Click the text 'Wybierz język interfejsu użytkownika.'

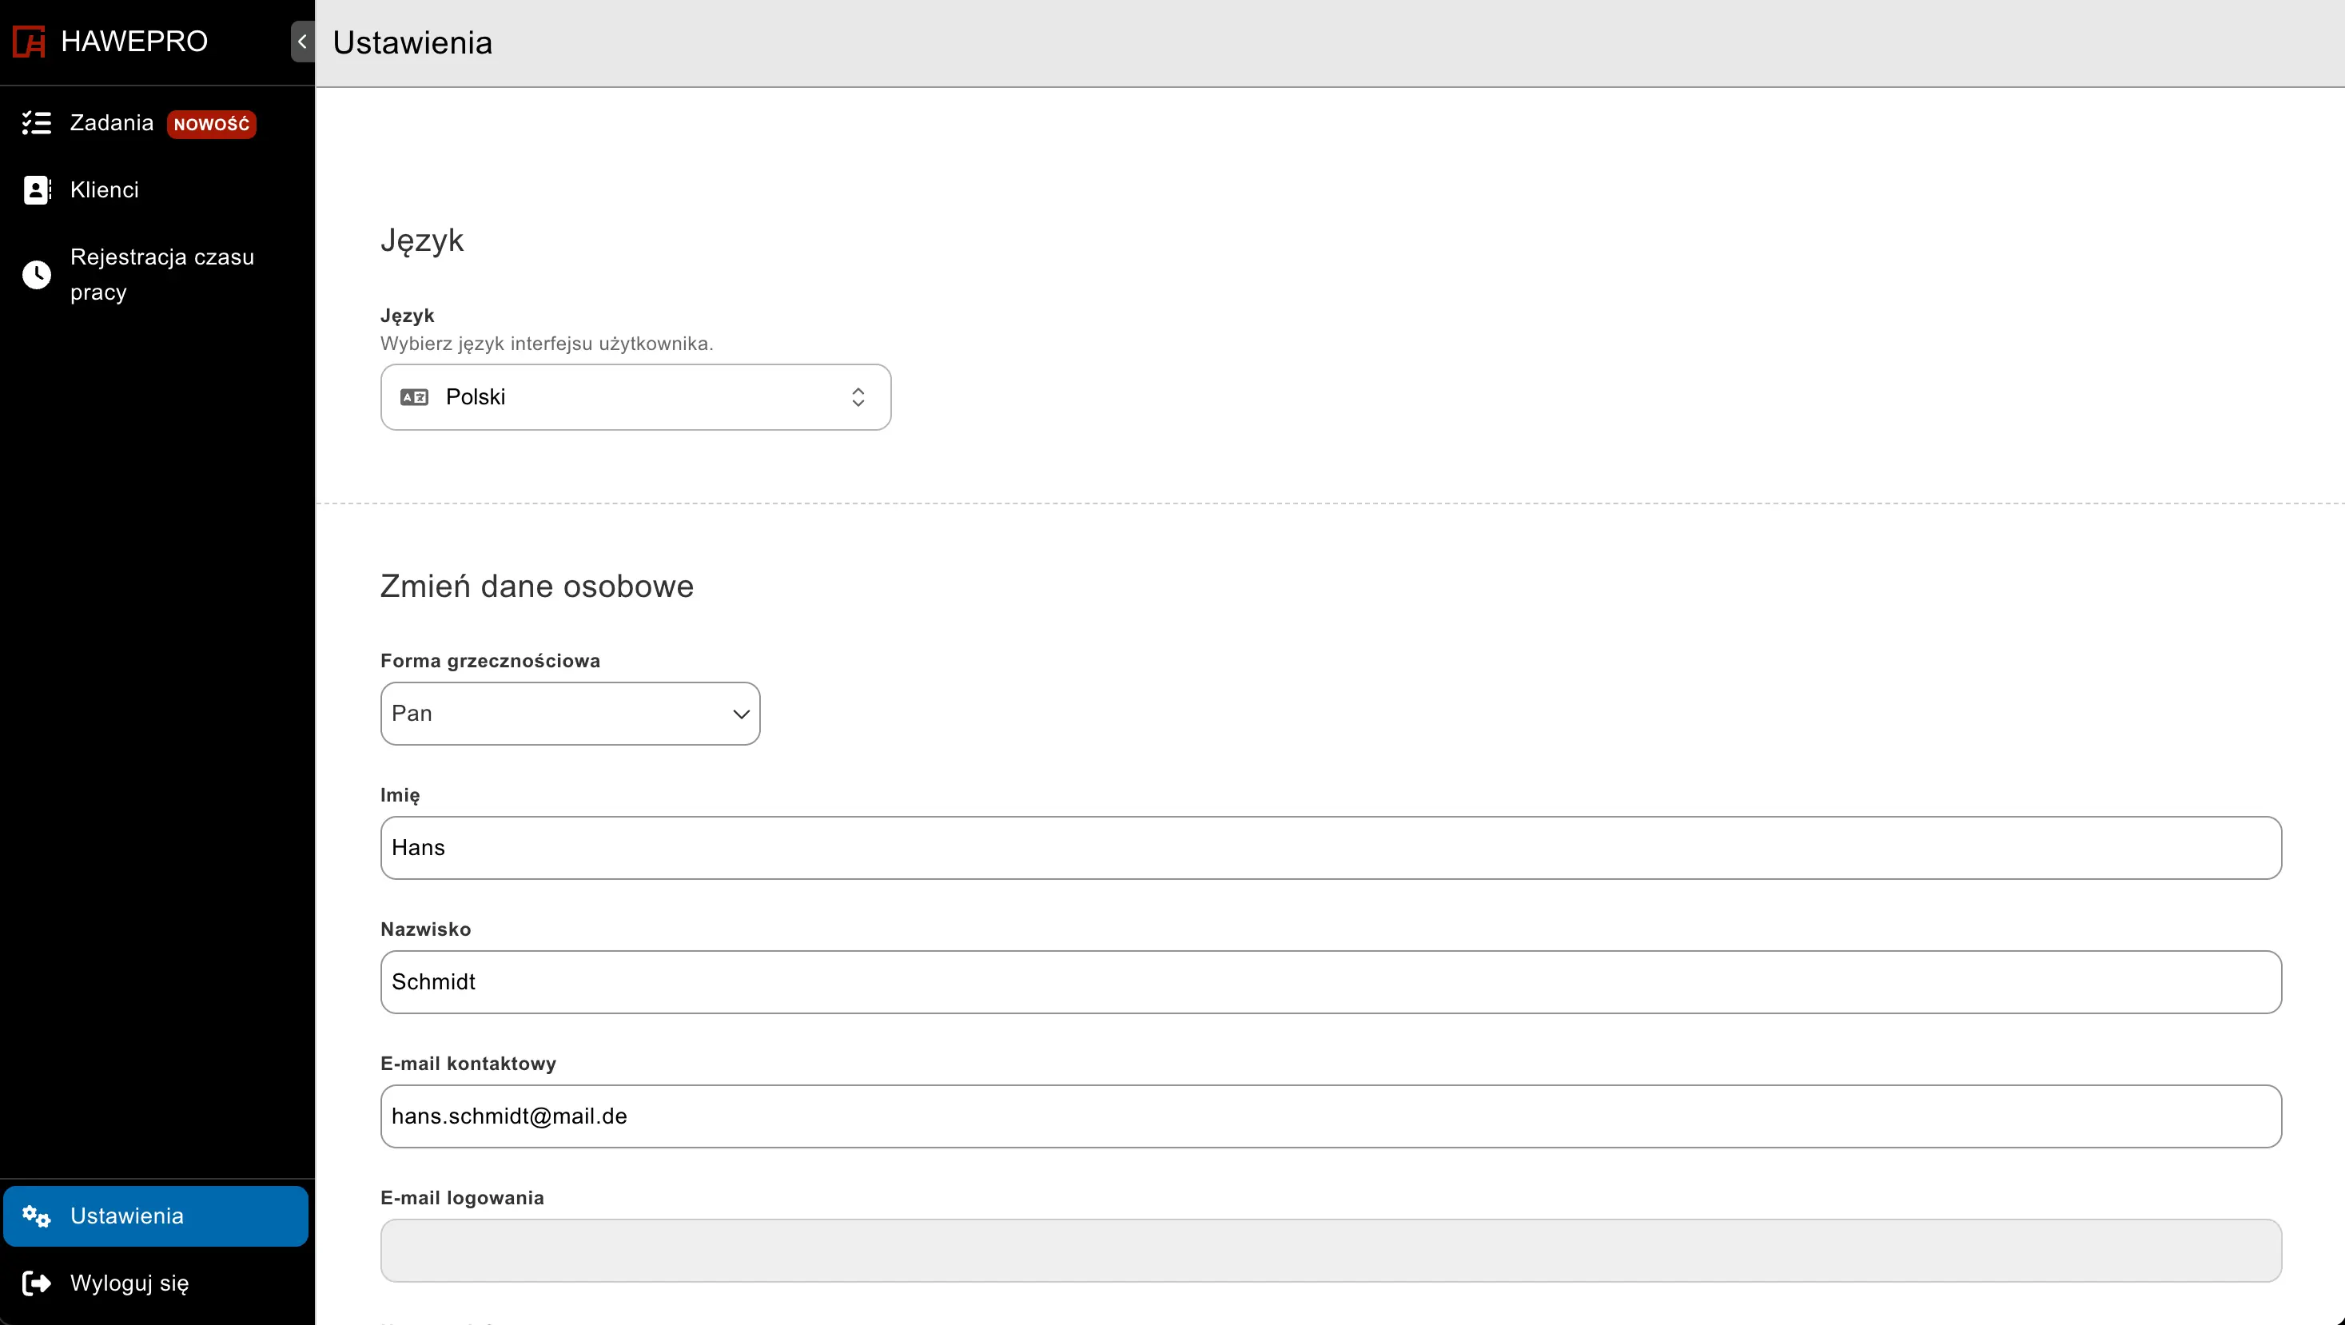(546, 344)
